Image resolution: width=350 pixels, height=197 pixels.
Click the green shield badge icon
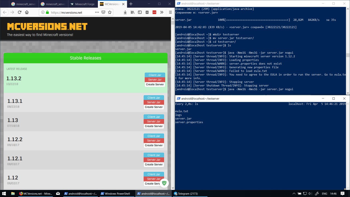(164, 183)
